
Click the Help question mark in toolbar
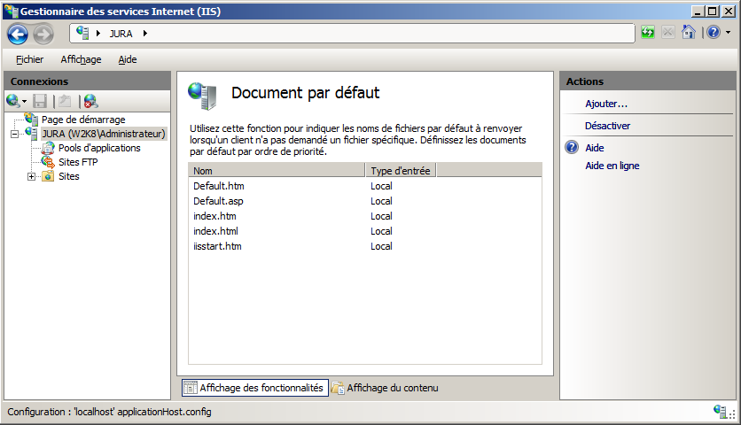click(713, 33)
